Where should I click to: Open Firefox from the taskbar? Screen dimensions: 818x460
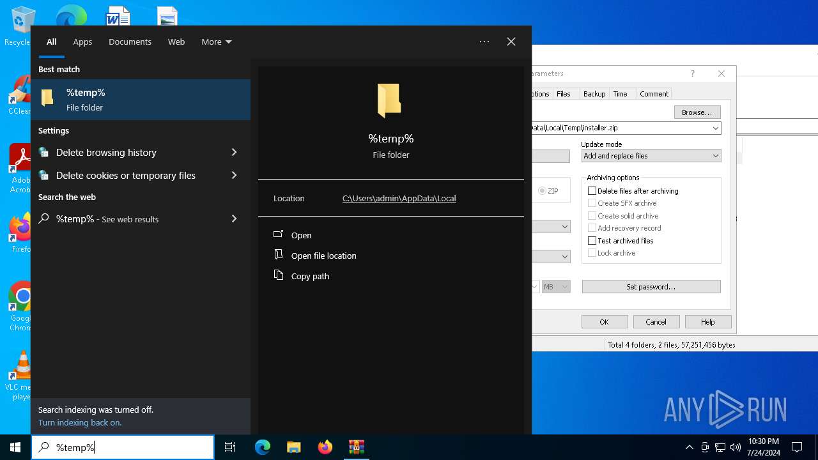(325, 447)
